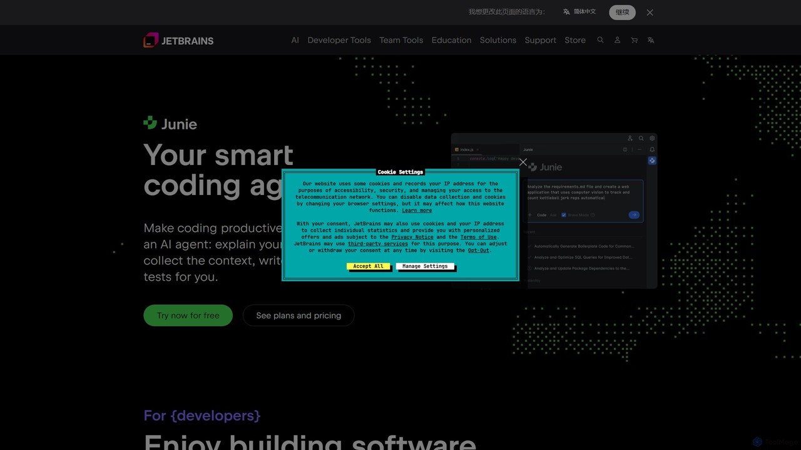The image size is (801, 450).
Task: Select the index.js tab in IDE preview
Action: point(466,150)
